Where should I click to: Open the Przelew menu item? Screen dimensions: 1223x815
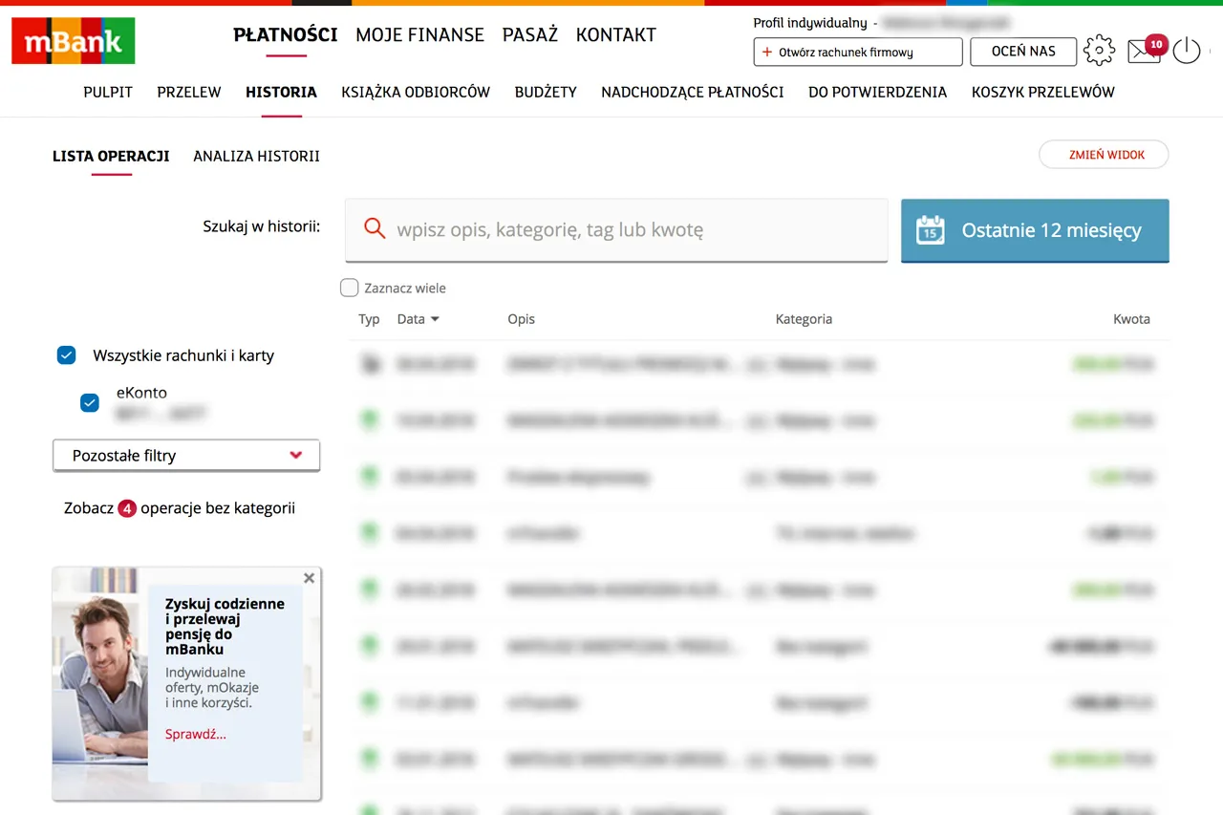click(x=189, y=92)
